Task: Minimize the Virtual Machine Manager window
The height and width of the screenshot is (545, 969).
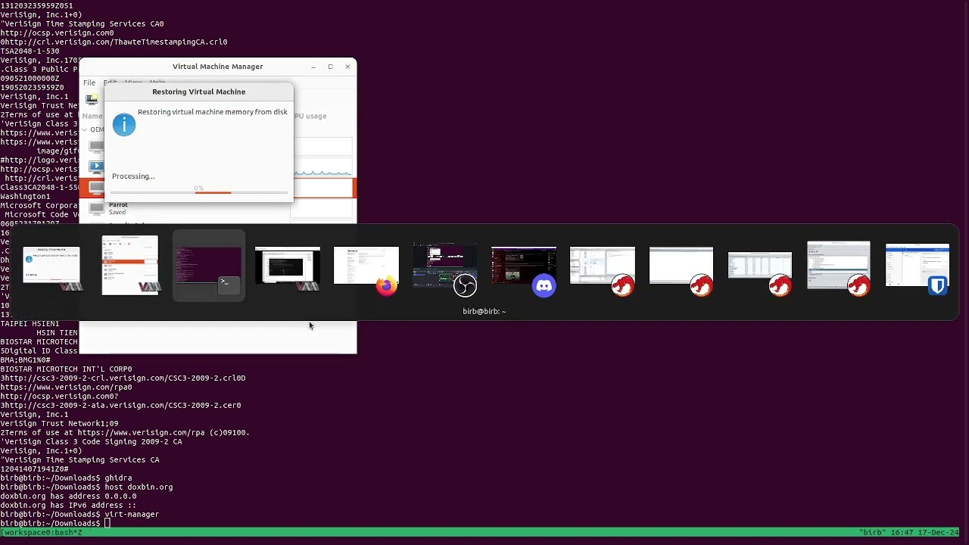Action: pyautogui.click(x=313, y=67)
